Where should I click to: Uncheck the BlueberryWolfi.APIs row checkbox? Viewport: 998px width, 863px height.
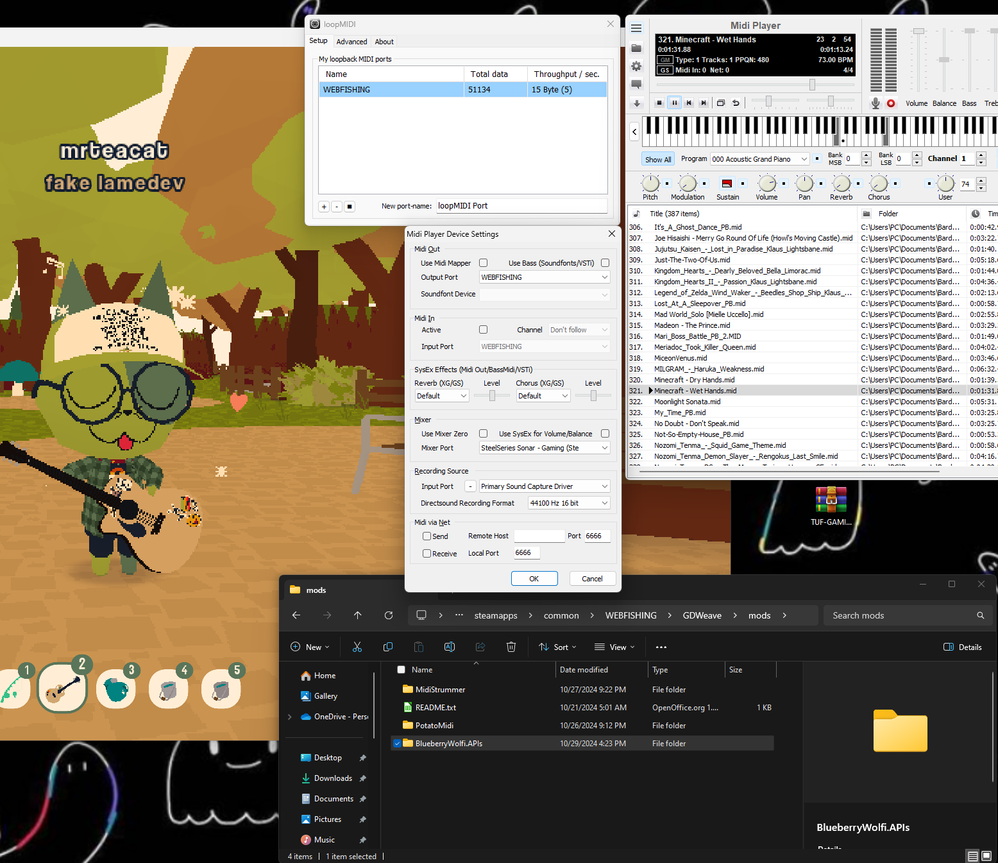point(398,744)
